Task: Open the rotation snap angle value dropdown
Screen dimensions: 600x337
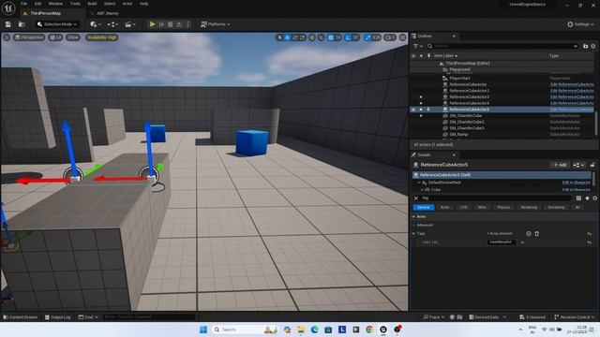Action: (x=356, y=37)
